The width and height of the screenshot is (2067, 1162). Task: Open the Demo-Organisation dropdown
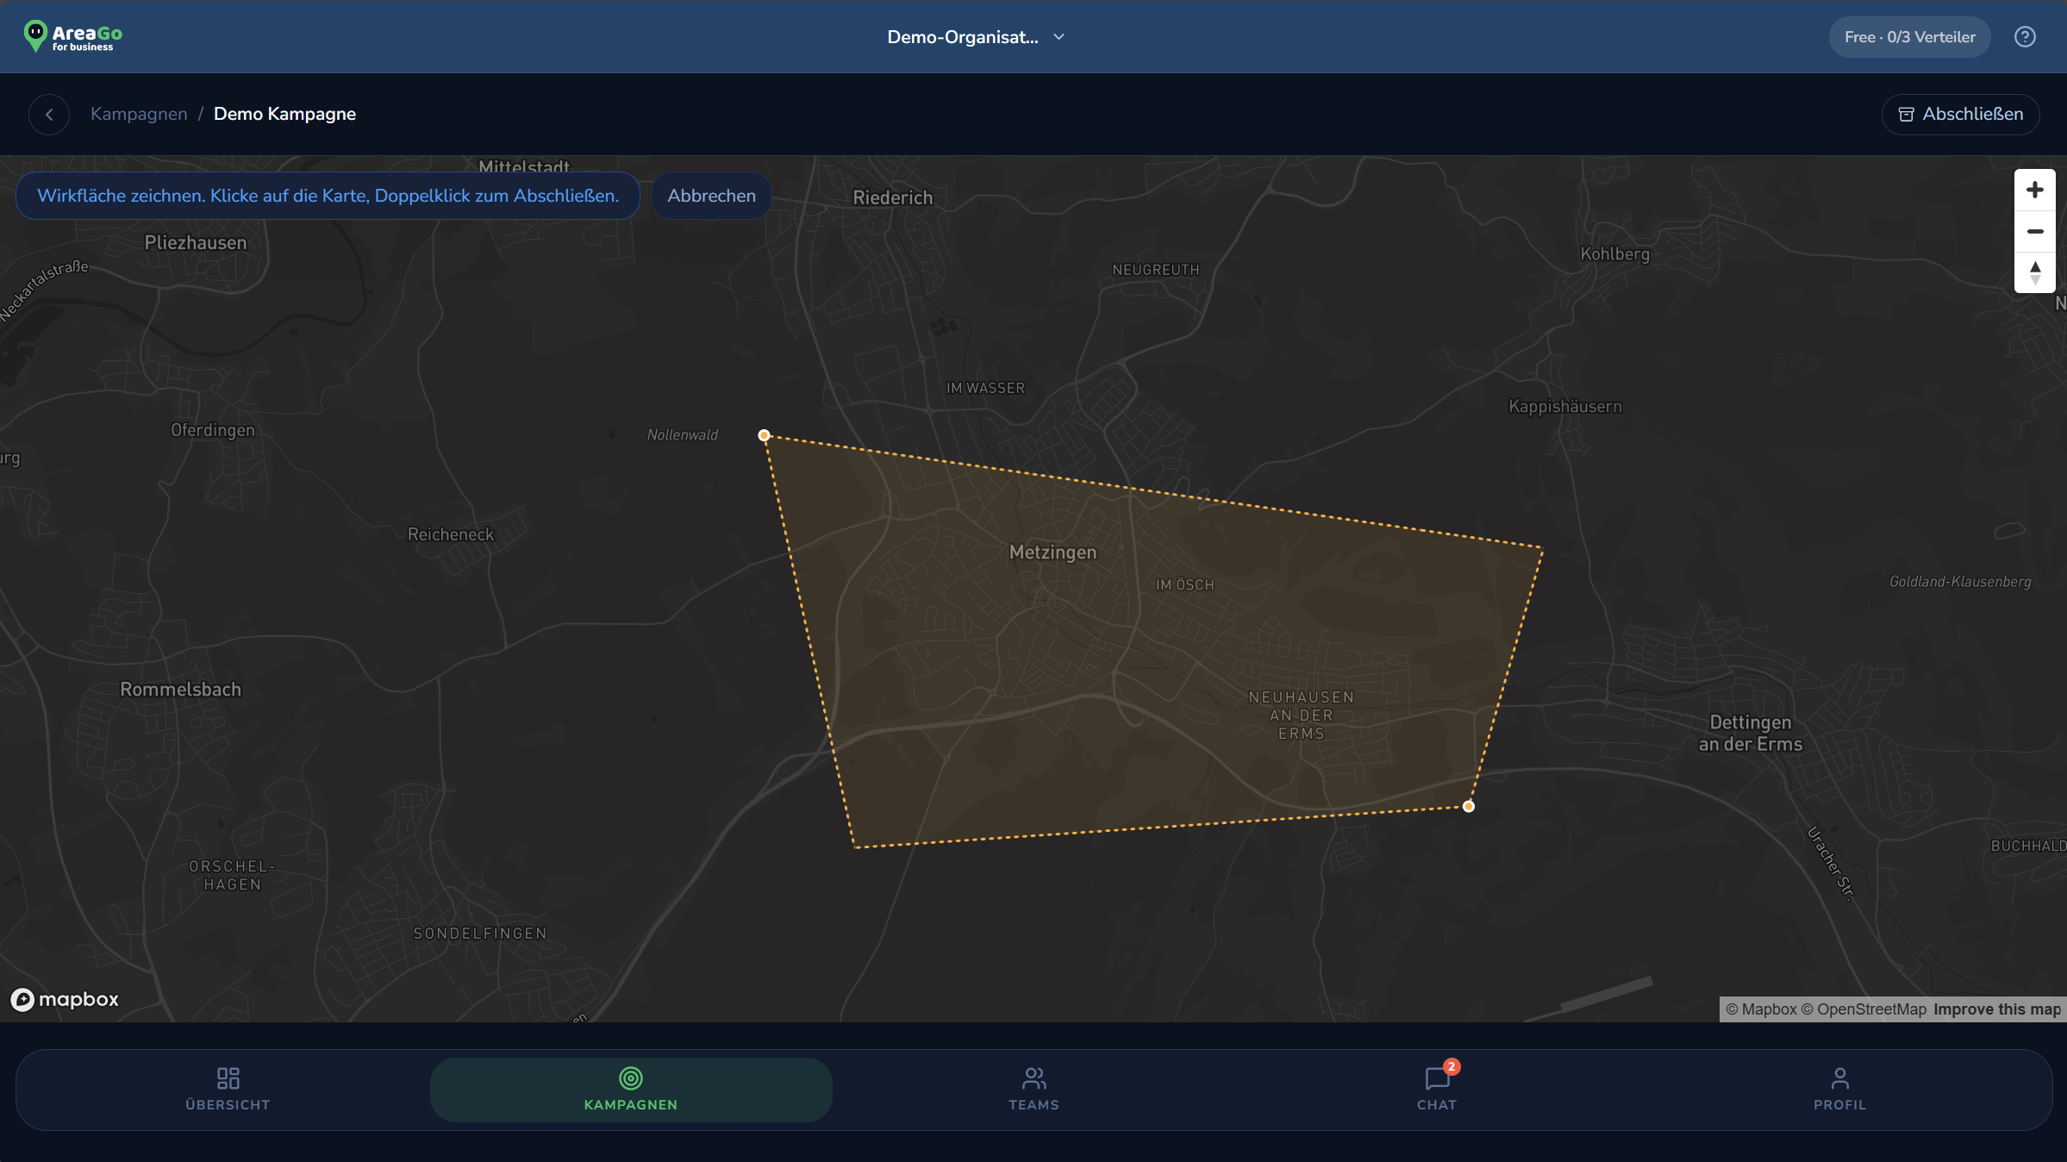tap(976, 37)
